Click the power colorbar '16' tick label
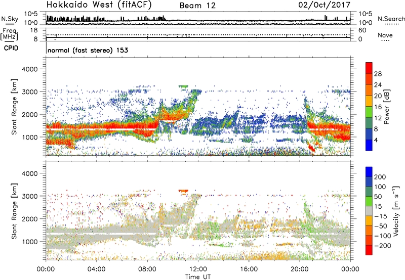405x280 pixels. tap(378, 107)
